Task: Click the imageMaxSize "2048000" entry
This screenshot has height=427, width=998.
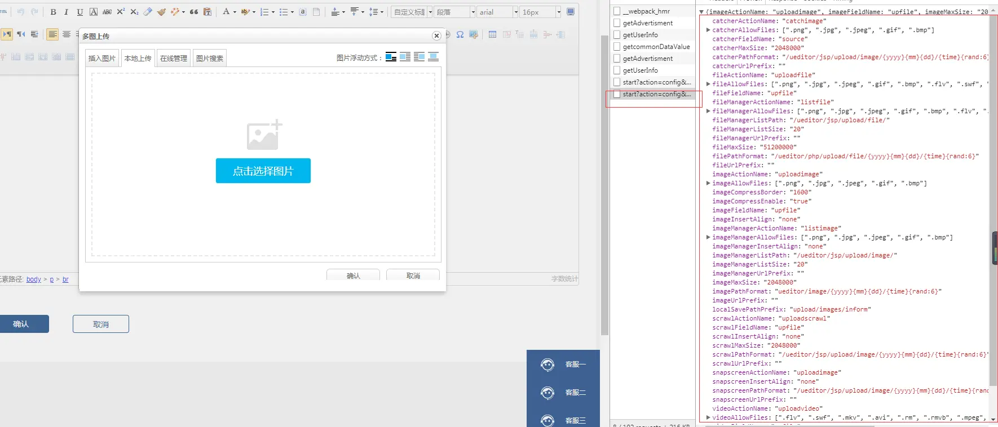Action: tap(755, 282)
